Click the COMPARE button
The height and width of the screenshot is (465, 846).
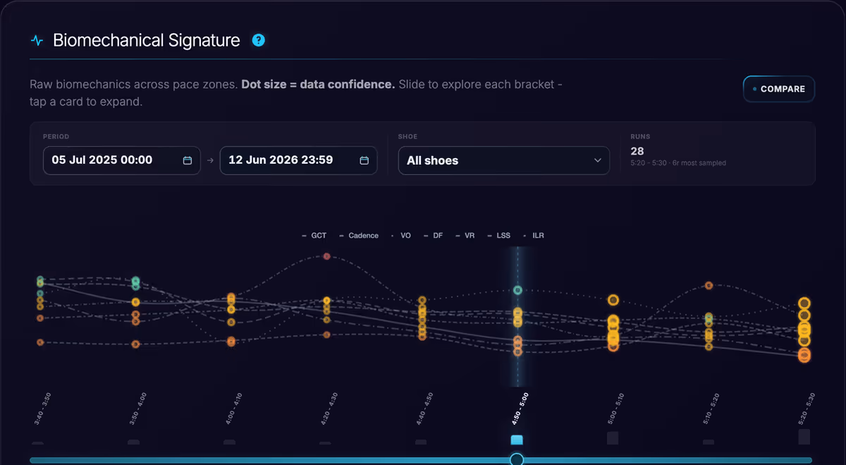point(779,89)
